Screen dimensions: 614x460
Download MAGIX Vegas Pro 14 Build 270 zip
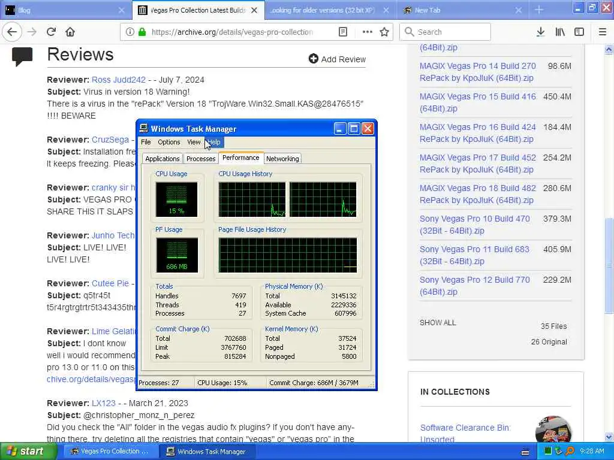(x=478, y=72)
